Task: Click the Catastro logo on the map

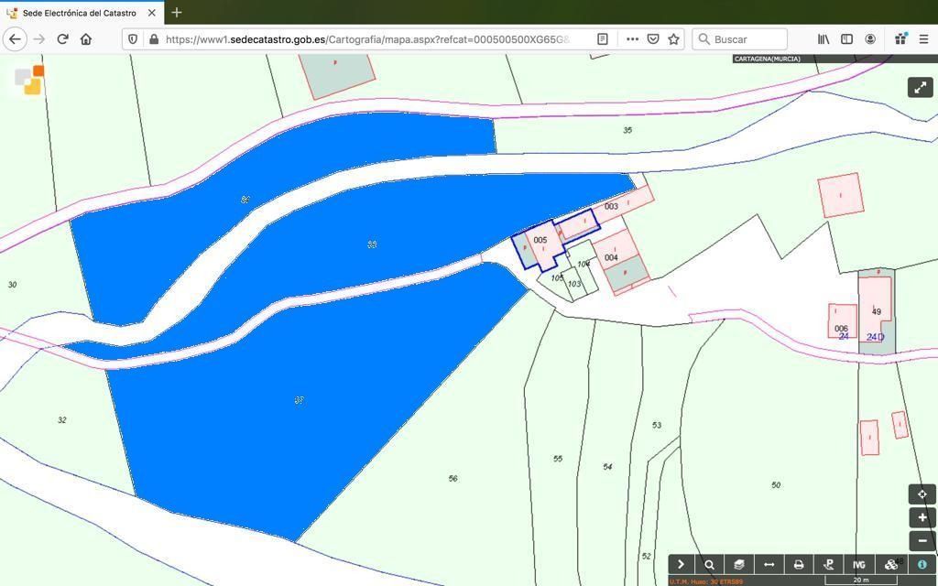Action: coord(29,81)
